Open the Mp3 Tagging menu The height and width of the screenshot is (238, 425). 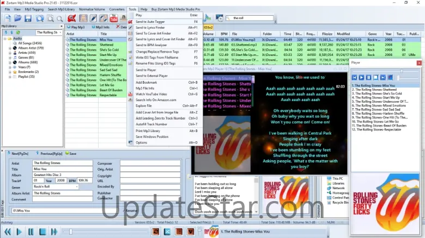pos(34,9)
